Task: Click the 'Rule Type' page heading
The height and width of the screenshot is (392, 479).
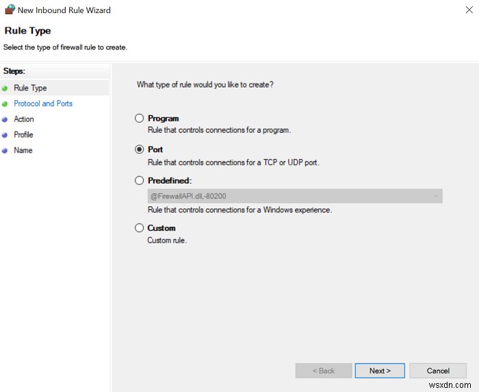Action: (27, 31)
